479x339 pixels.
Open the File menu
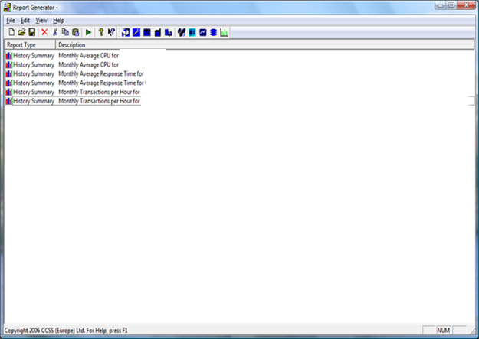coord(11,20)
